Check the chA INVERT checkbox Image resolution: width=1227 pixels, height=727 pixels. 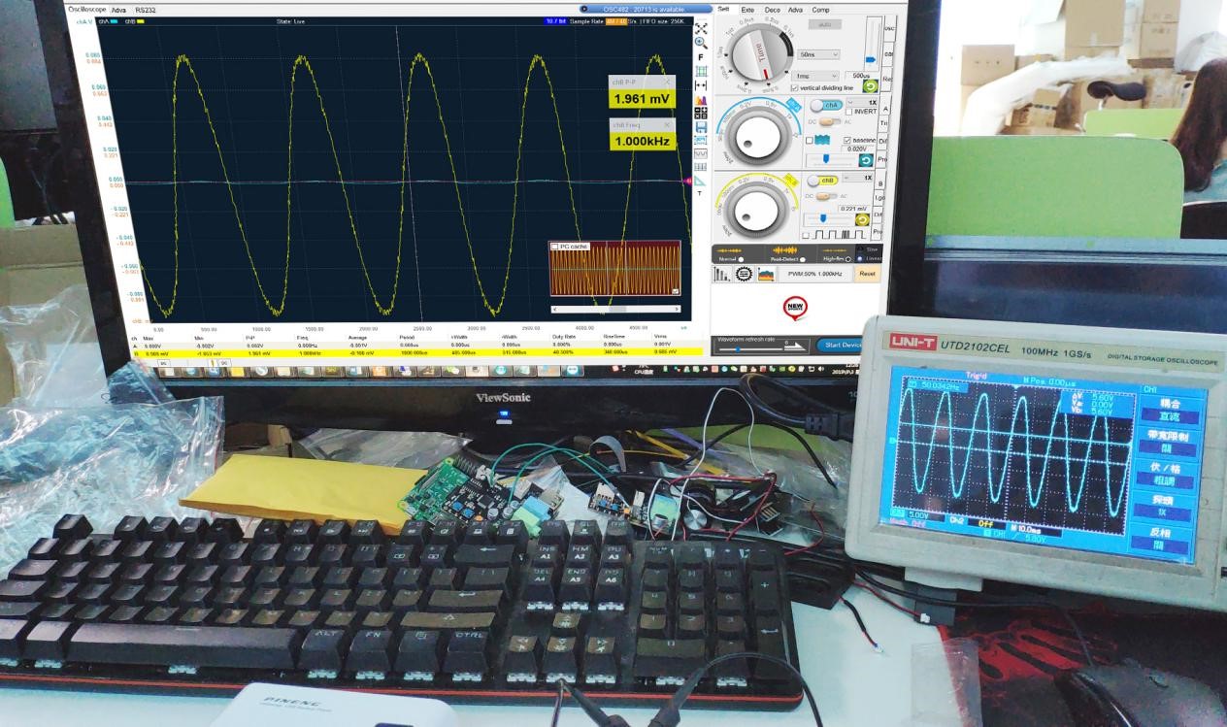point(849,112)
